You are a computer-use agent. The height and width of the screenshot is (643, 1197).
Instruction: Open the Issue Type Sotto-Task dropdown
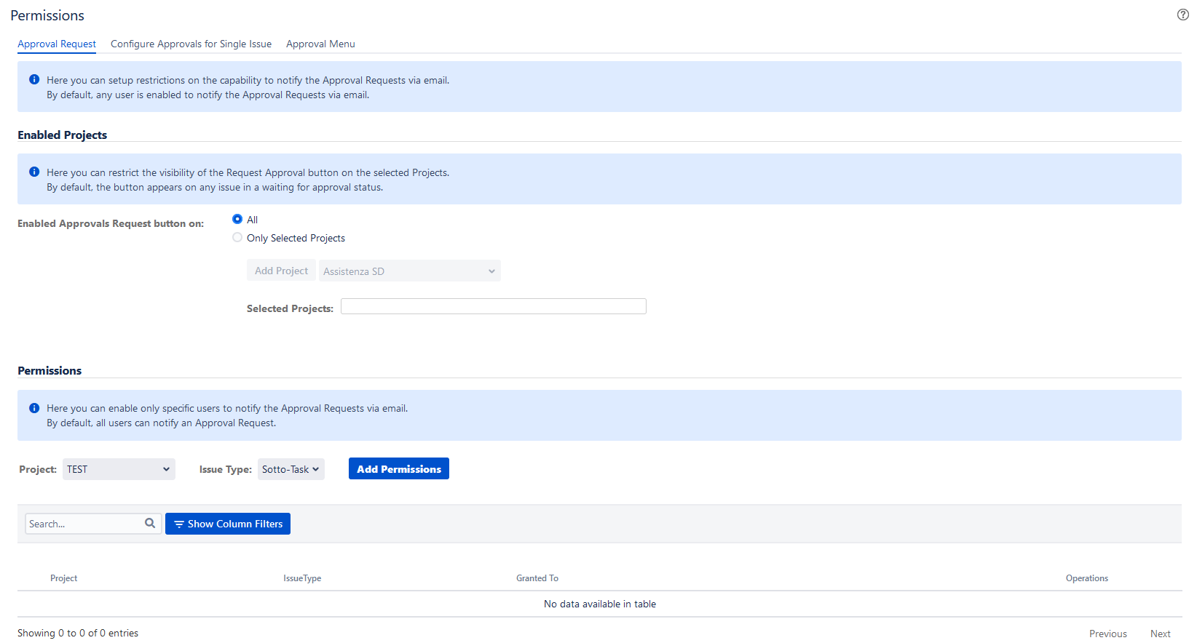[291, 469]
